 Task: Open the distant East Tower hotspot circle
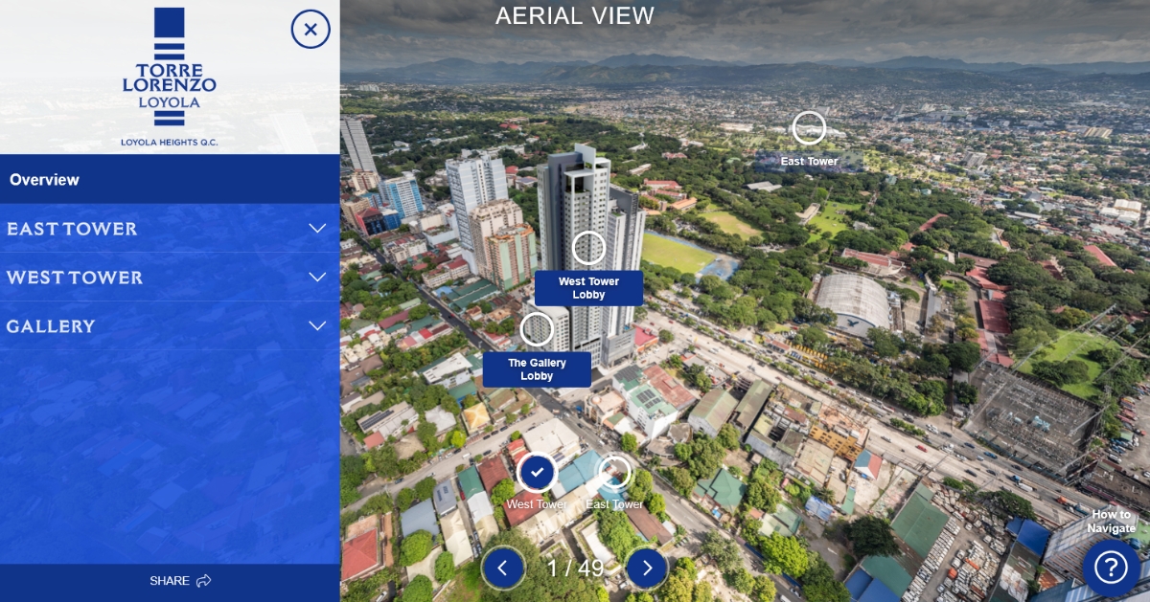pyautogui.click(x=809, y=127)
